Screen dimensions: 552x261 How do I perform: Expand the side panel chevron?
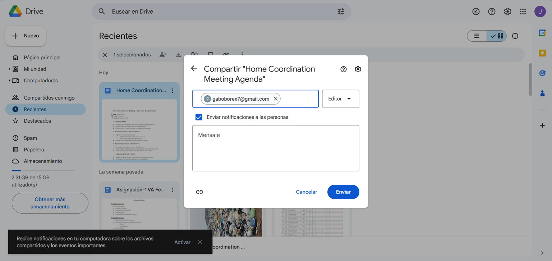tap(542, 253)
